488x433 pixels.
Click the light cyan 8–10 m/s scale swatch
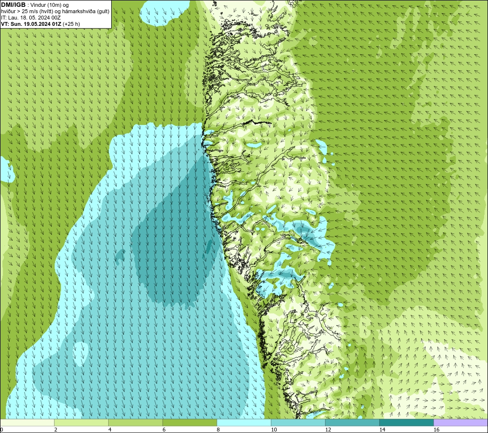pos(244,422)
